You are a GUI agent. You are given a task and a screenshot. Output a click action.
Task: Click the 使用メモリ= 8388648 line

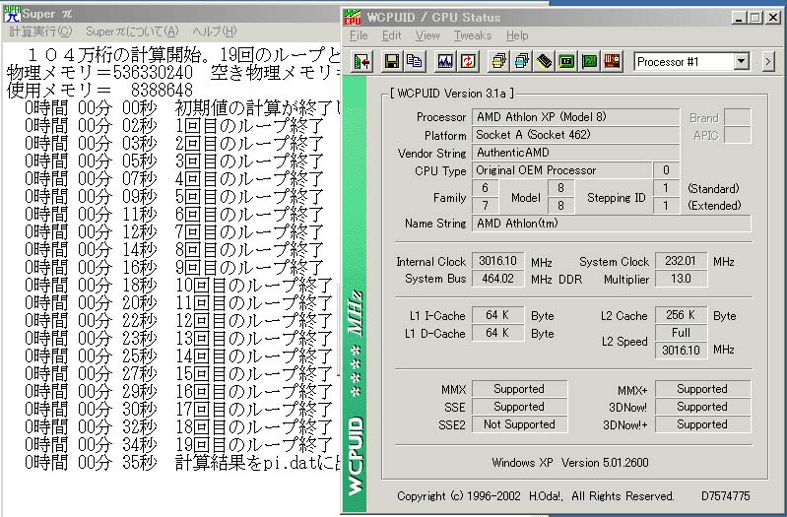click(99, 91)
